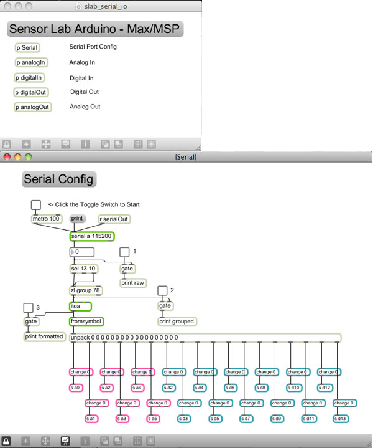Select the blue s d13 send object
Image resolution: width=373 pixels, height=448 pixels.
341,419
